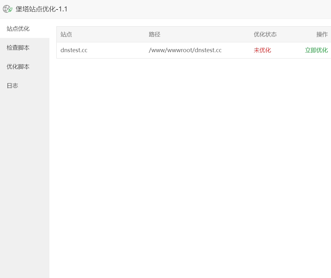Click the 操作 column header

(322, 34)
